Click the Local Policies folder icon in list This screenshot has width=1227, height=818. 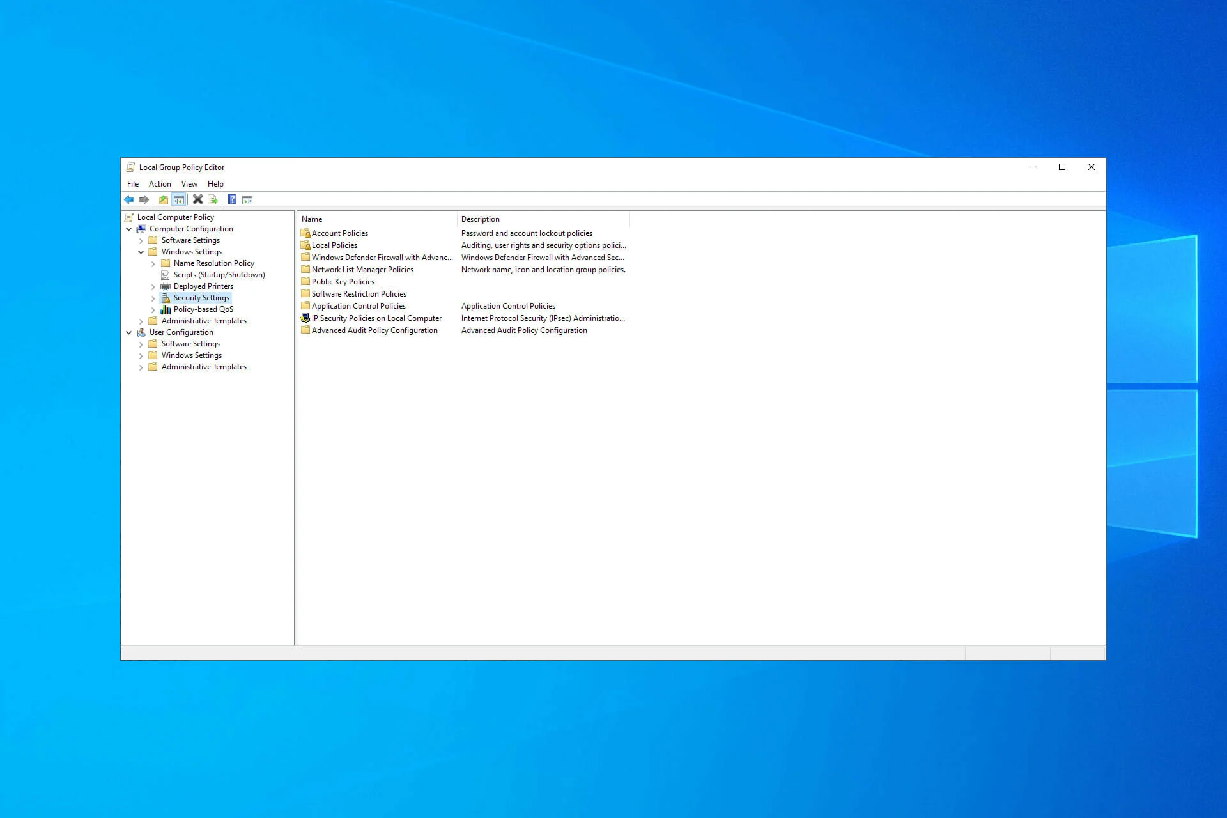(x=305, y=245)
